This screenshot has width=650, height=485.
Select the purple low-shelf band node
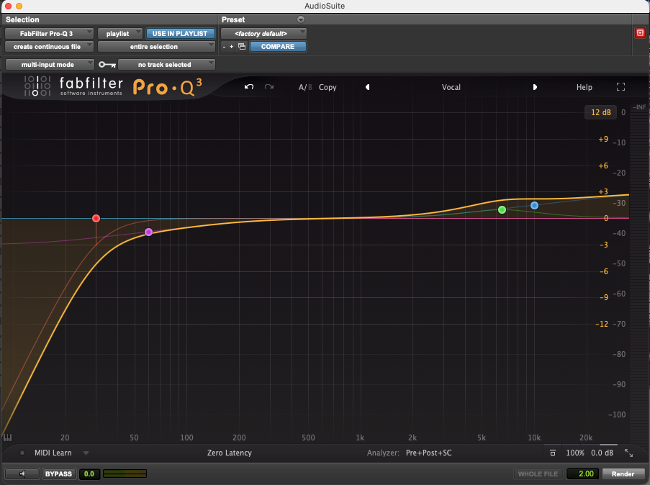click(x=148, y=232)
